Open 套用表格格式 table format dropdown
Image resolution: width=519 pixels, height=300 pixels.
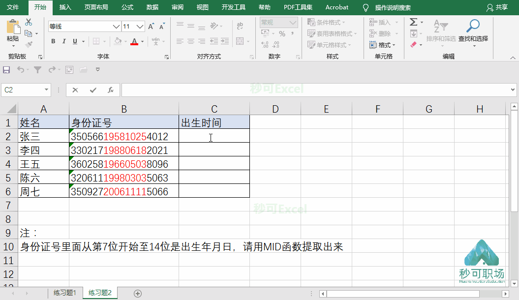click(332, 33)
